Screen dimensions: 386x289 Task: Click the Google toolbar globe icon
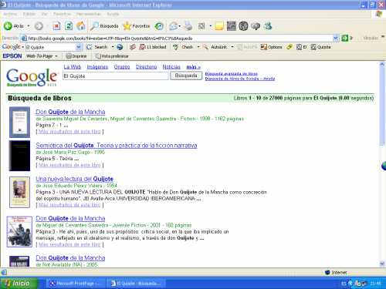click(x=120, y=47)
